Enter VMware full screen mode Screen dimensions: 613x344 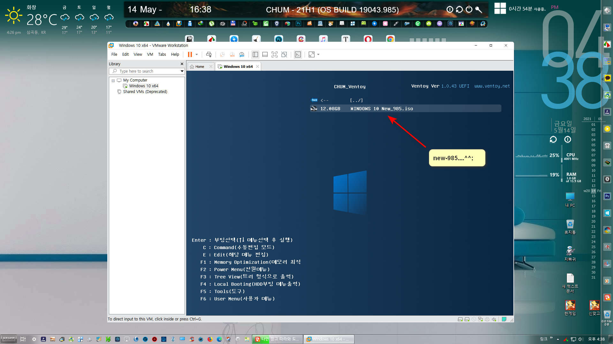[275, 54]
